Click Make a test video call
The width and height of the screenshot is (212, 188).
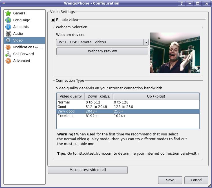pos(88,170)
